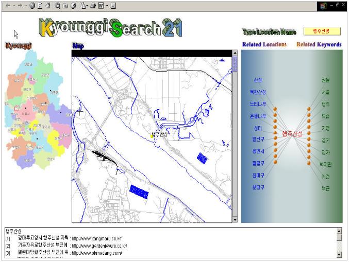The image size is (349, 262).
Task: Select related location 은행나무
Action: point(258,116)
